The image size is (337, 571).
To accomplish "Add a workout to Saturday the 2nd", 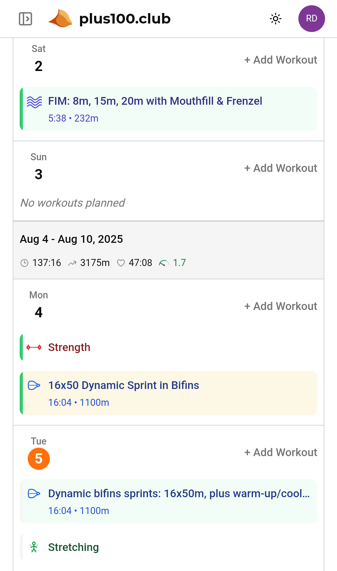I will [x=280, y=60].
